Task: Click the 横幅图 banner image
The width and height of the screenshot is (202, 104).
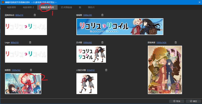Action: (x=120, y=27)
